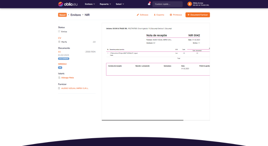Open the NIR0042 document link

tap(62, 64)
